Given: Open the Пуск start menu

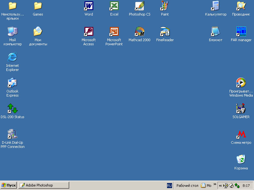Looking at the screenshot, I should [9, 185].
